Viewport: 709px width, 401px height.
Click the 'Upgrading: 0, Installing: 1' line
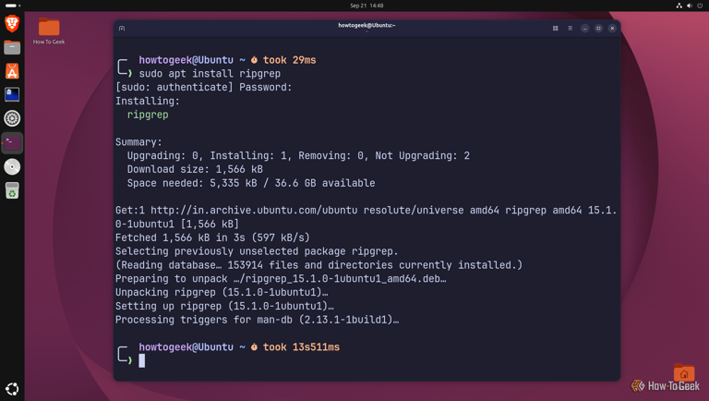click(298, 156)
